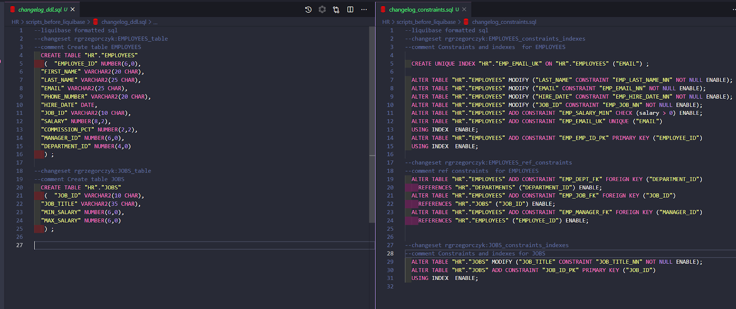Switch to the changelog_ddl.sql tab
736x309 pixels.
click(x=40, y=10)
